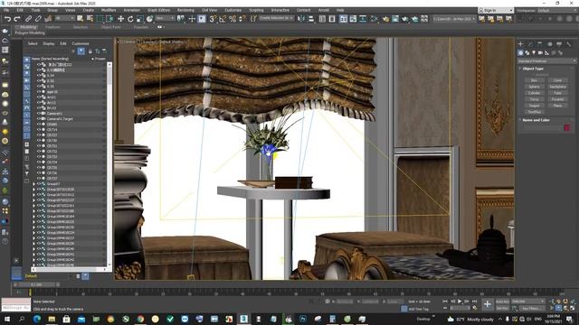Go to the end frame
Viewport: 579px width, 325px height.
pos(474,302)
